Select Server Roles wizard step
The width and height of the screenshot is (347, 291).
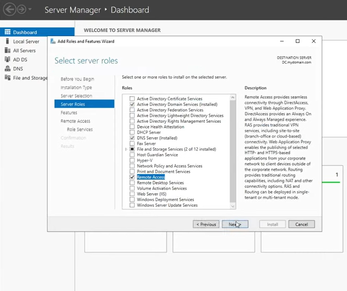(84, 104)
